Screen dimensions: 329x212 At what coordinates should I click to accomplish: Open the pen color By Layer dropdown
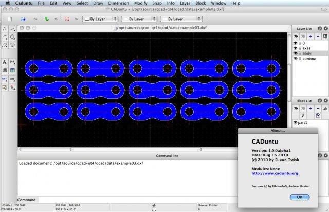pyautogui.click(x=100, y=19)
